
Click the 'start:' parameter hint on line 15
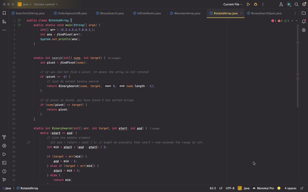(108, 86)
